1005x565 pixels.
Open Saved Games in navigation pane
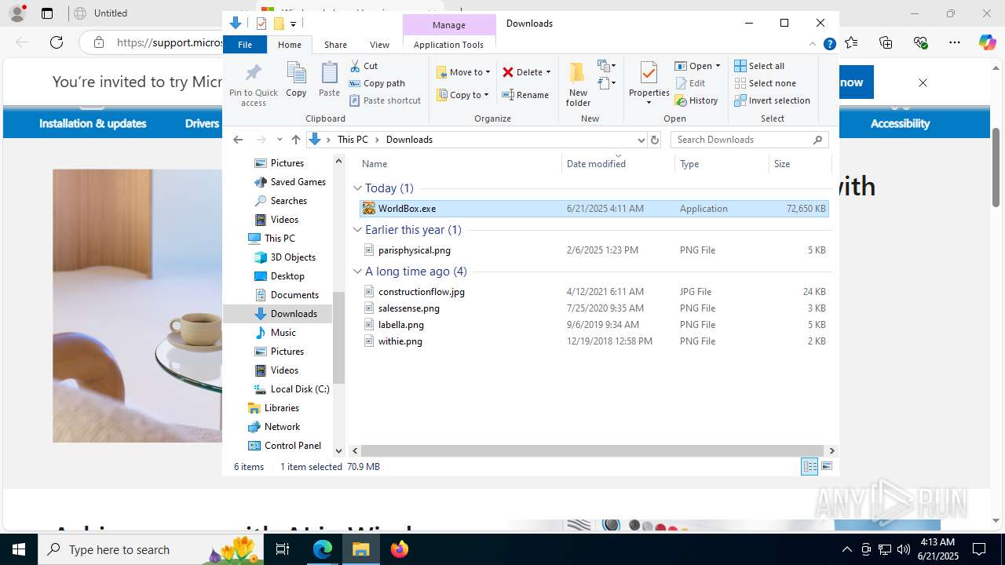coord(290,182)
